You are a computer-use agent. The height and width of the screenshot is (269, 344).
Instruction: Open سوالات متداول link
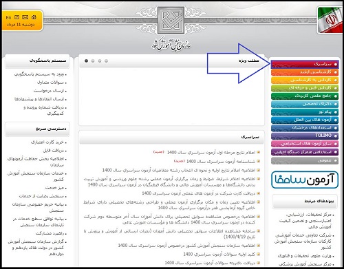[x=50, y=83]
